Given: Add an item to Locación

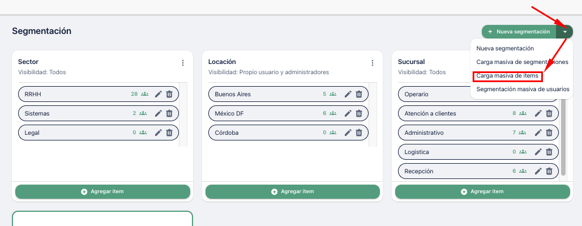Looking at the screenshot, I should pyautogui.click(x=293, y=191).
